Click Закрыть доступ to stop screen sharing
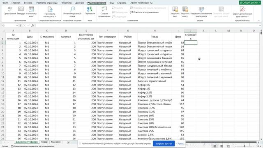The height and width of the screenshot is (148, 263). 164,143
